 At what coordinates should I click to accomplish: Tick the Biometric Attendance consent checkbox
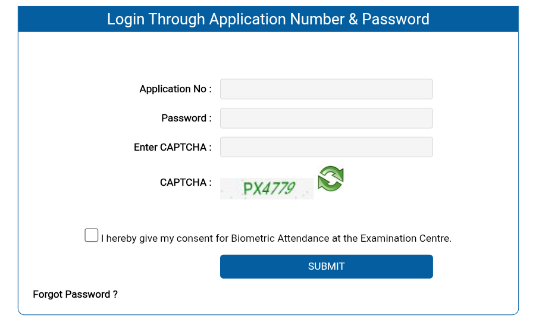[x=91, y=235]
